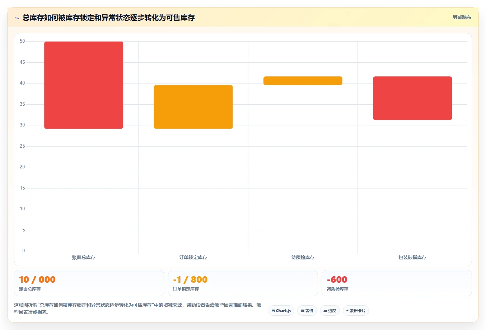Click the thin orange 待质检库存 bar
The height and width of the screenshot is (330, 486).
pyautogui.click(x=303, y=81)
